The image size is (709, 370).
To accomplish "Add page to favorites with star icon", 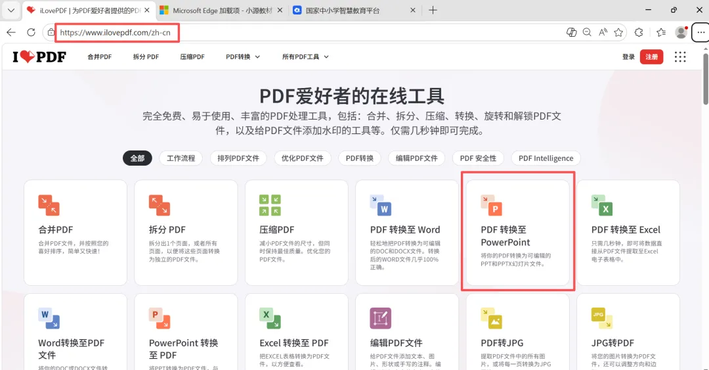I will pyautogui.click(x=618, y=32).
